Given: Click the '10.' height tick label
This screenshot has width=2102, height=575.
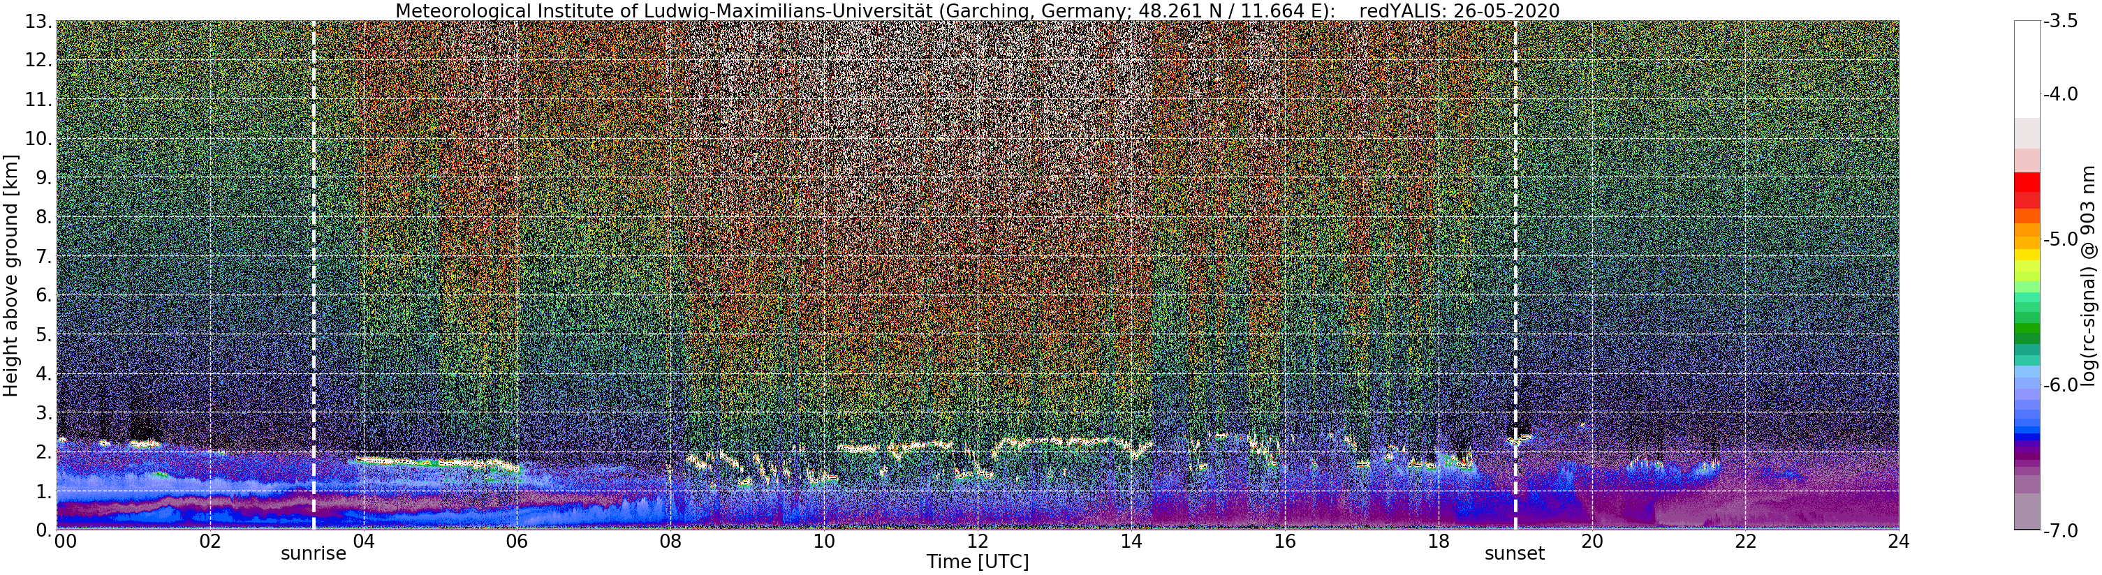Looking at the screenshot, I should [39, 139].
